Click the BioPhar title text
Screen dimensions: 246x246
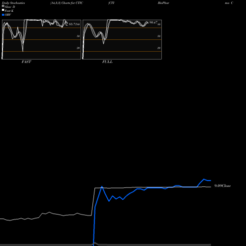click(x=163, y=3)
